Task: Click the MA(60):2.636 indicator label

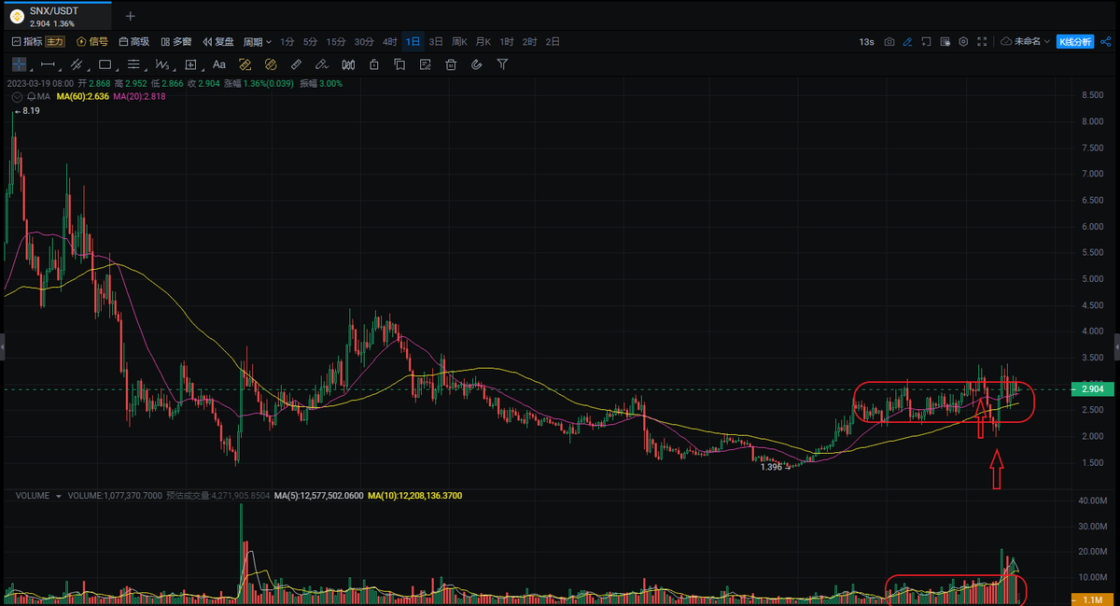Action: coord(83,96)
